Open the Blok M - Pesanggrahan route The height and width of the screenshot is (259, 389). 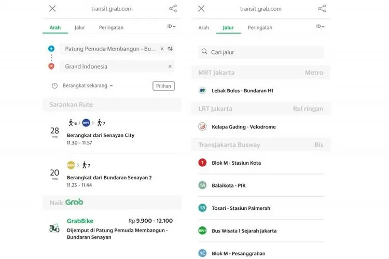pyautogui.click(x=261, y=253)
